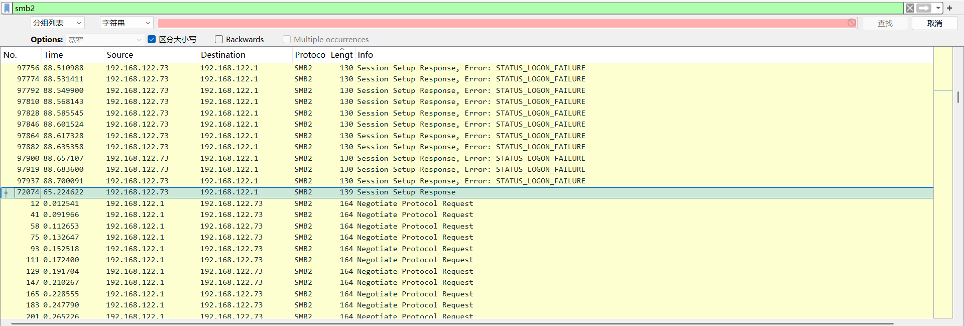The height and width of the screenshot is (326, 964).
Task: Sort packets by the Destination column header
Action: point(223,55)
